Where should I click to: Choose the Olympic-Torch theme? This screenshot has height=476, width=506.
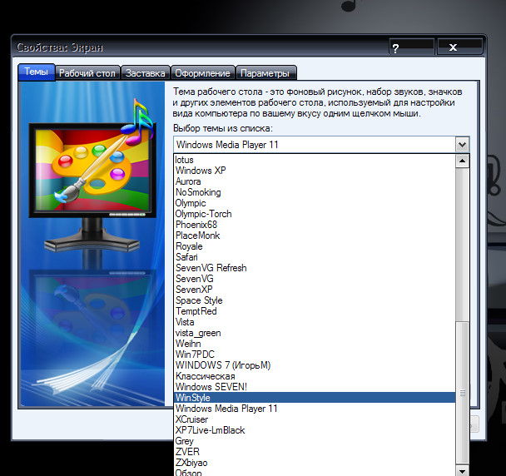pos(315,214)
